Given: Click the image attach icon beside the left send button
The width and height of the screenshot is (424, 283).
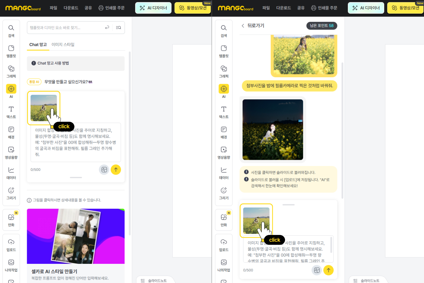Looking at the screenshot, I should [x=104, y=170].
